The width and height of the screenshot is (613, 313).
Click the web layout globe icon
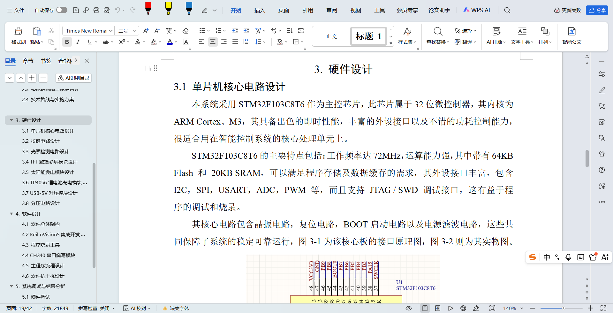(x=463, y=308)
